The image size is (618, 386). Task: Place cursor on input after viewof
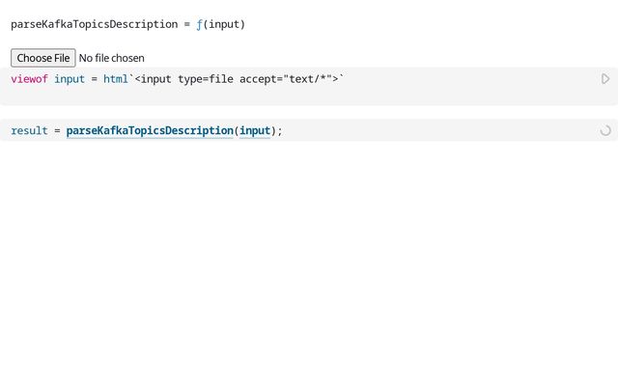70,79
